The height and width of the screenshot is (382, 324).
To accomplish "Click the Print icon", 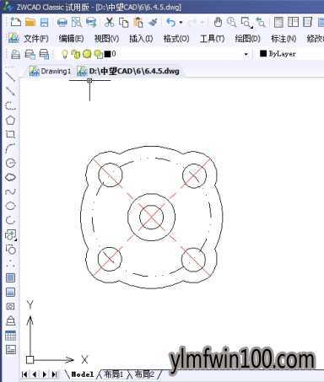I will [x=62, y=23].
